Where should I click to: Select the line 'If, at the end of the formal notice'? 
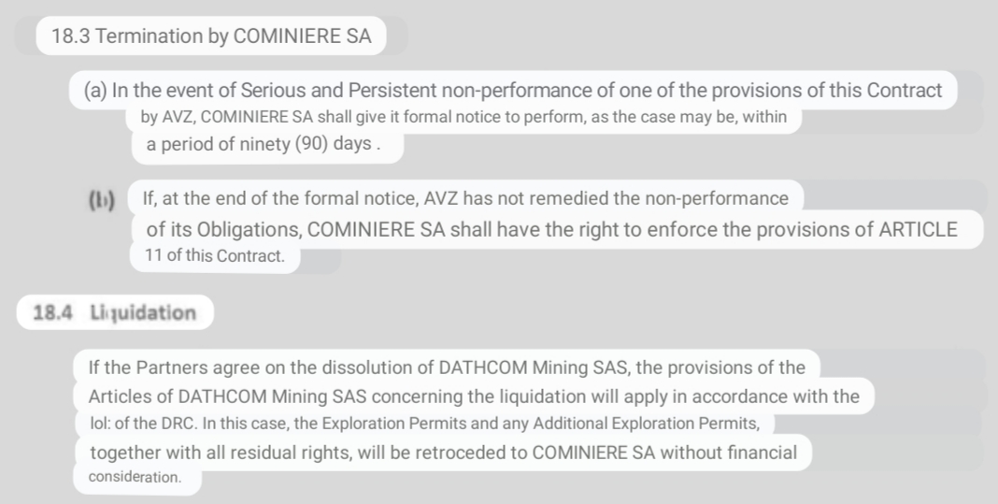point(464,198)
